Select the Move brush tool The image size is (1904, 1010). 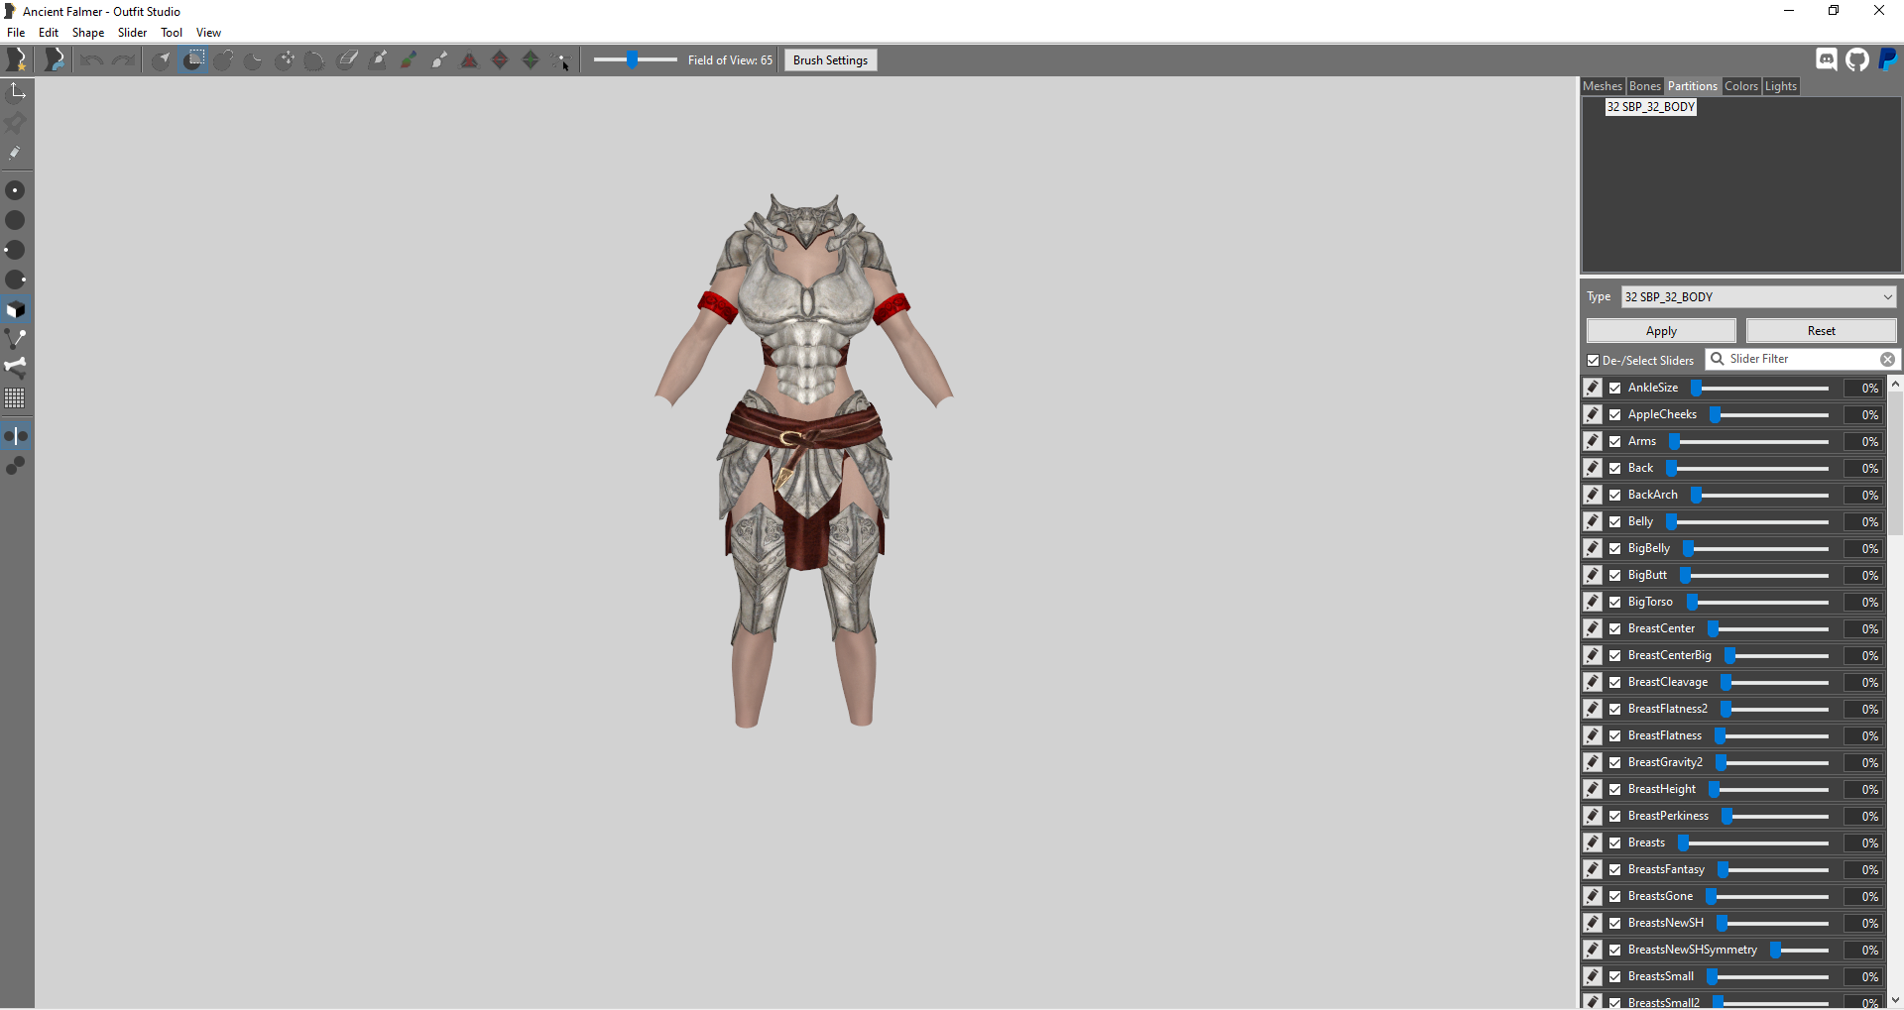click(x=285, y=60)
